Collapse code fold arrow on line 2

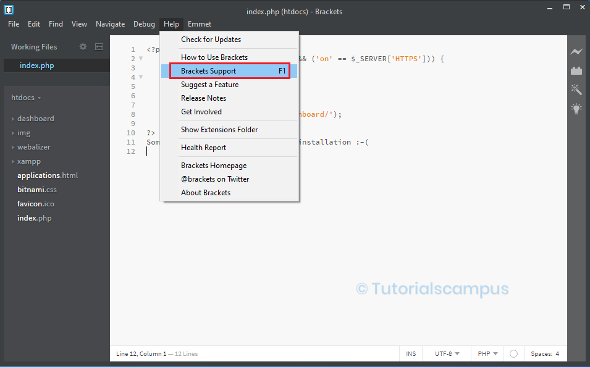[141, 58]
